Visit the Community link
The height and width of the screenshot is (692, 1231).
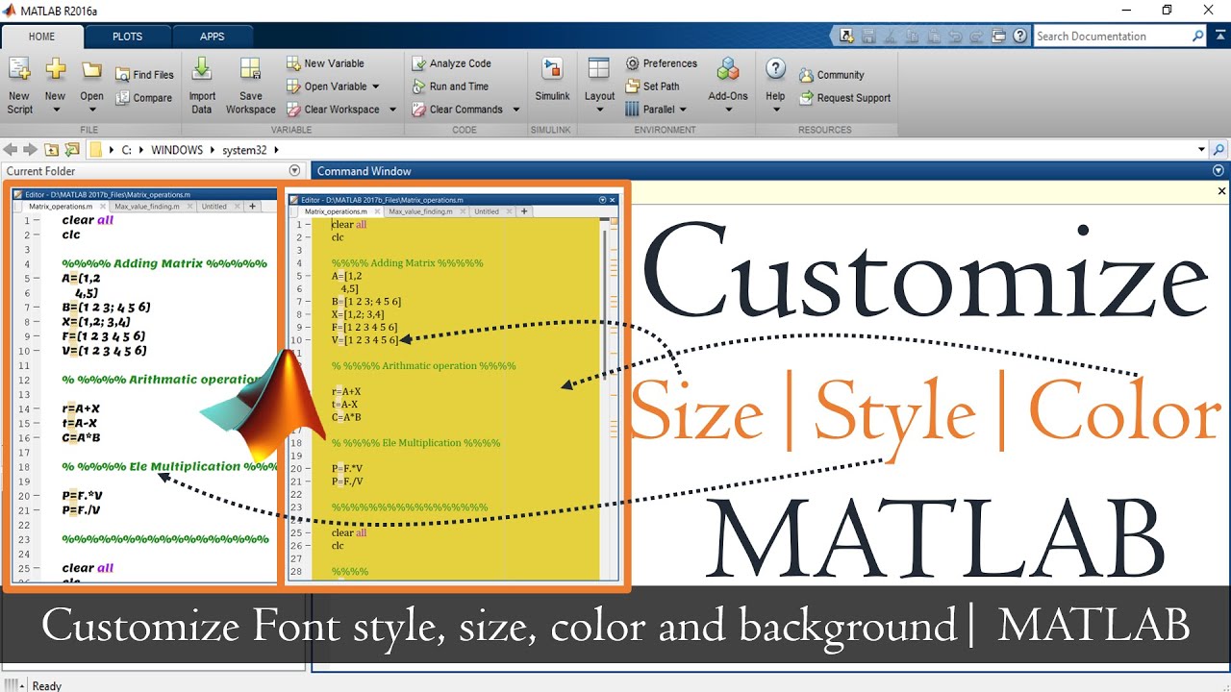pos(832,75)
